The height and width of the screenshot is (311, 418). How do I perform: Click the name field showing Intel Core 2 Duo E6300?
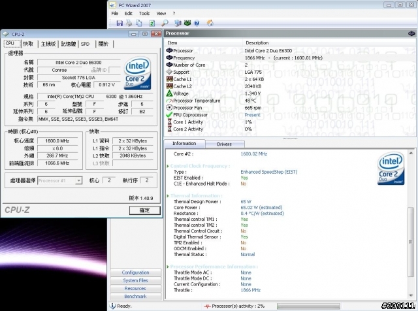[79, 63]
